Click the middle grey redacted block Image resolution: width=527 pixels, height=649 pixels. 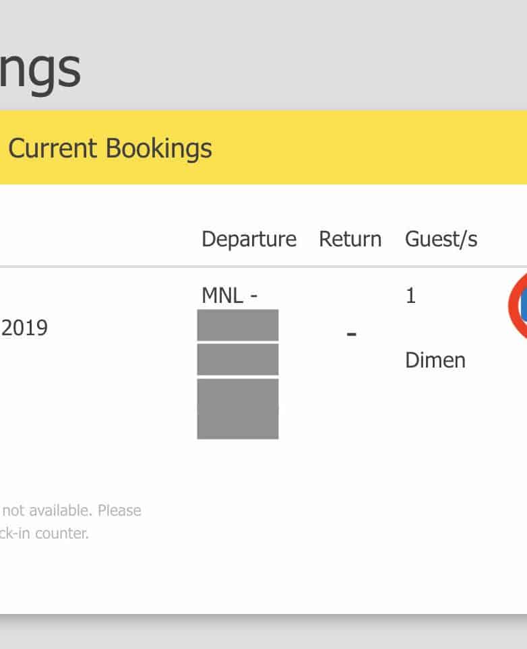point(237,360)
